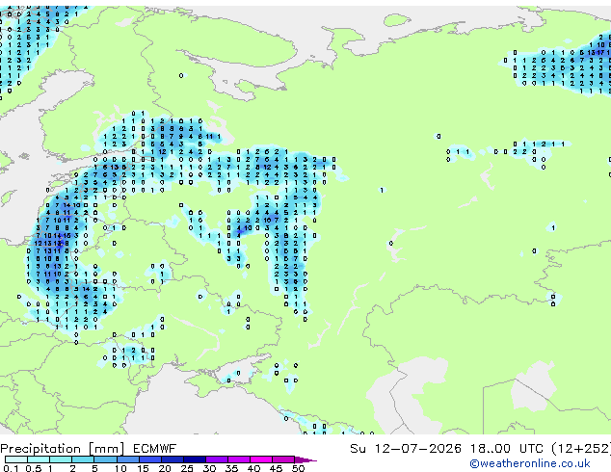Select the 1–2 mm legend color swatch
Screen dimensions: 611x472
click(61, 459)
